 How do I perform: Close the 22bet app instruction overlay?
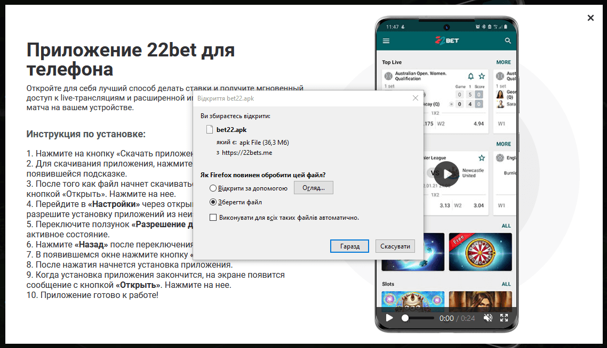[x=590, y=18]
